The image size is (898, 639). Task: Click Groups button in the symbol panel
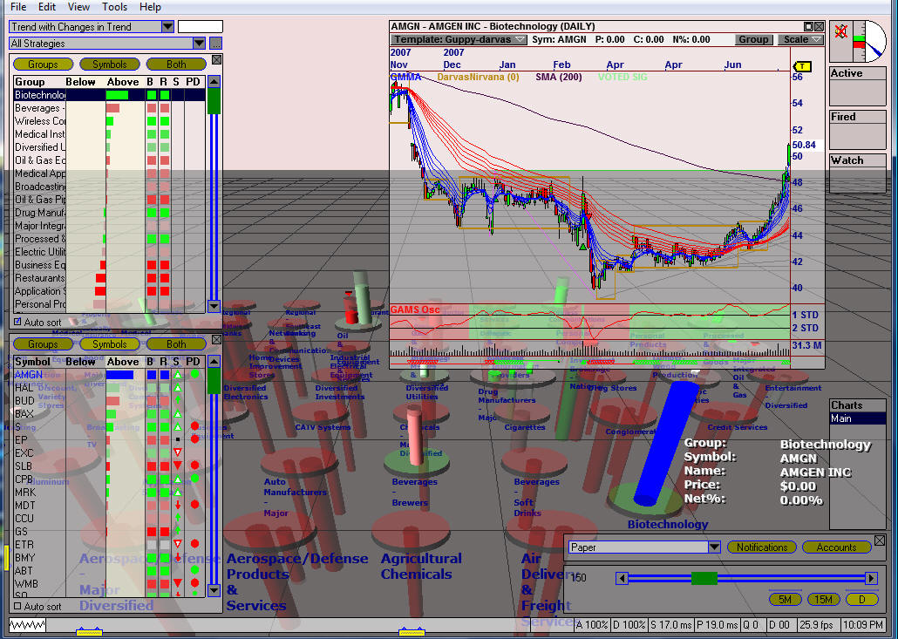(43, 344)
